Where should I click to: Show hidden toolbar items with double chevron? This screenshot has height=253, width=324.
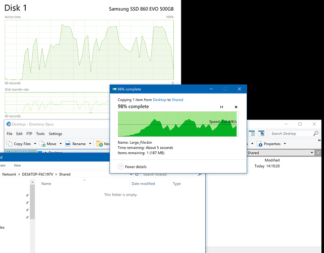(319, 141)
